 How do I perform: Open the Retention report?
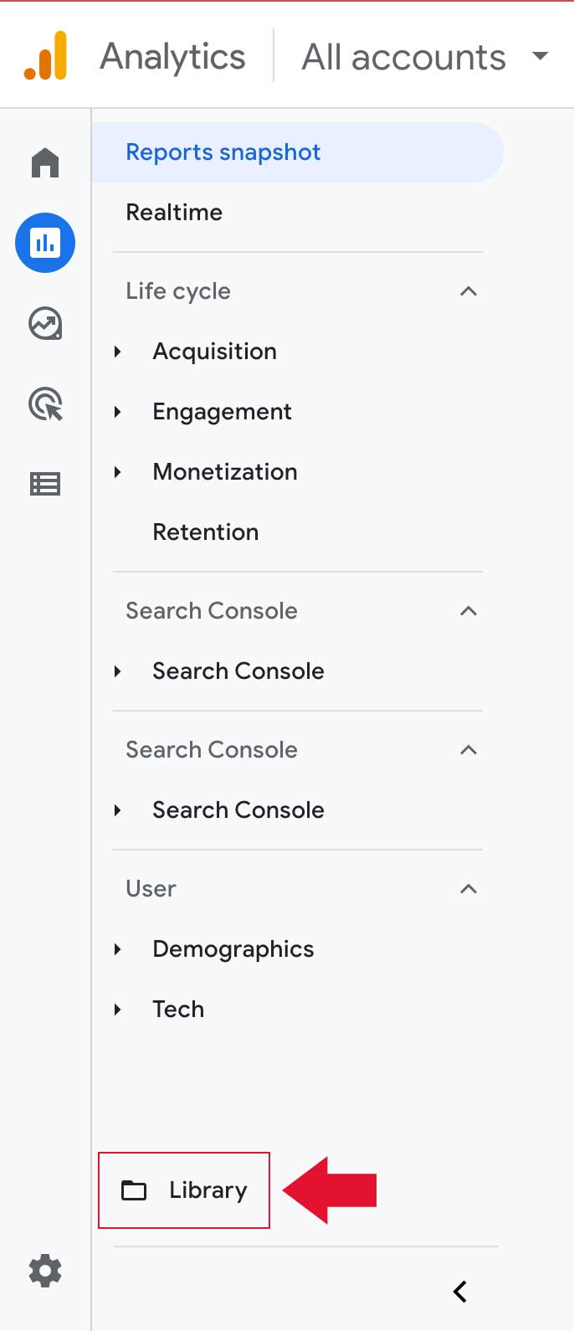[205, 532]
